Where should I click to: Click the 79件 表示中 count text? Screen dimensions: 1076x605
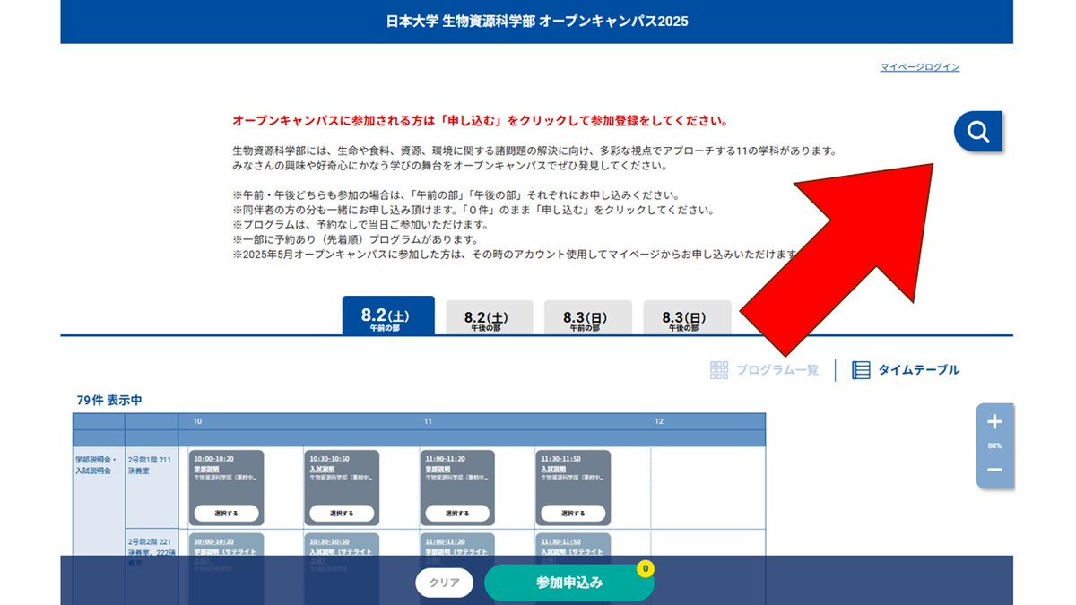coord(109,401)
